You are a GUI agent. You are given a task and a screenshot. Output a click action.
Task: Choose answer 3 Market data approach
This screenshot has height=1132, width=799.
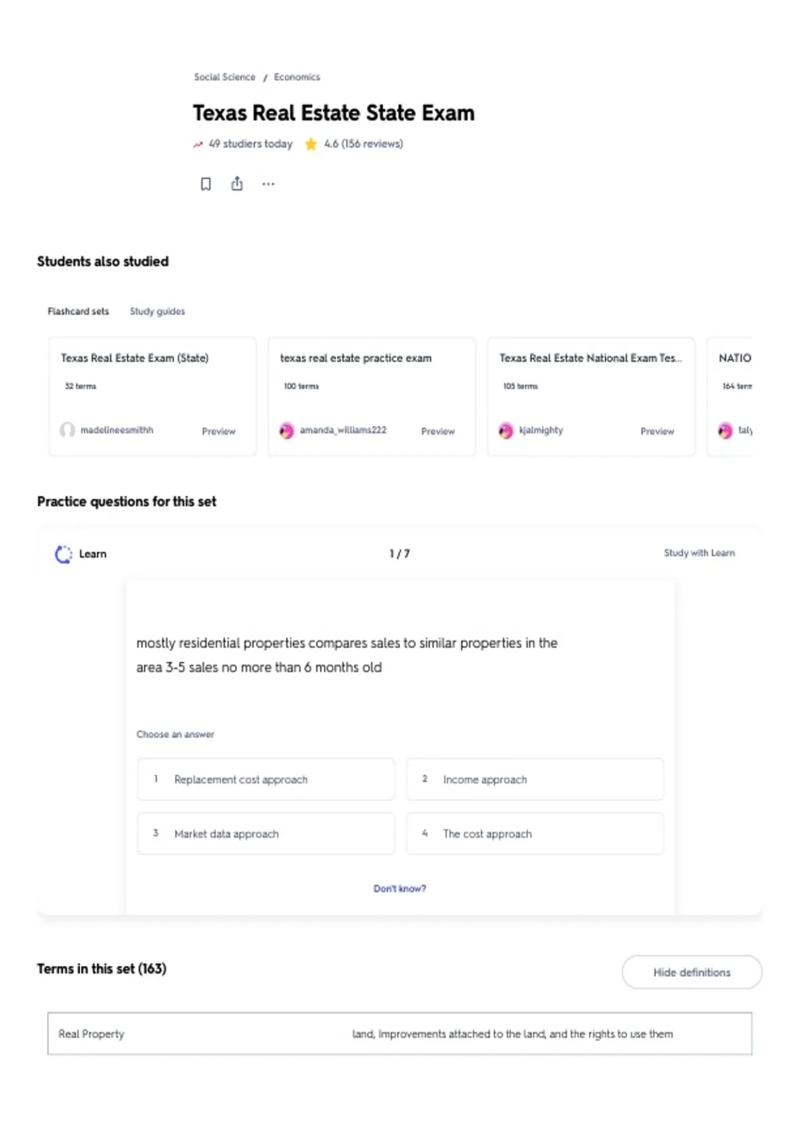[266, 834]
